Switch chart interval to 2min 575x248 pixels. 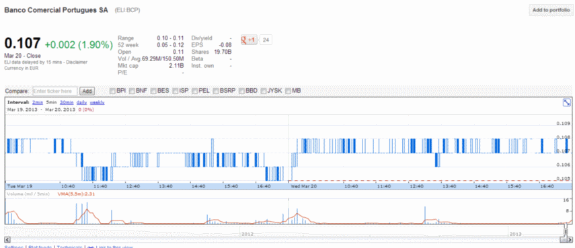tap(38, 103)
